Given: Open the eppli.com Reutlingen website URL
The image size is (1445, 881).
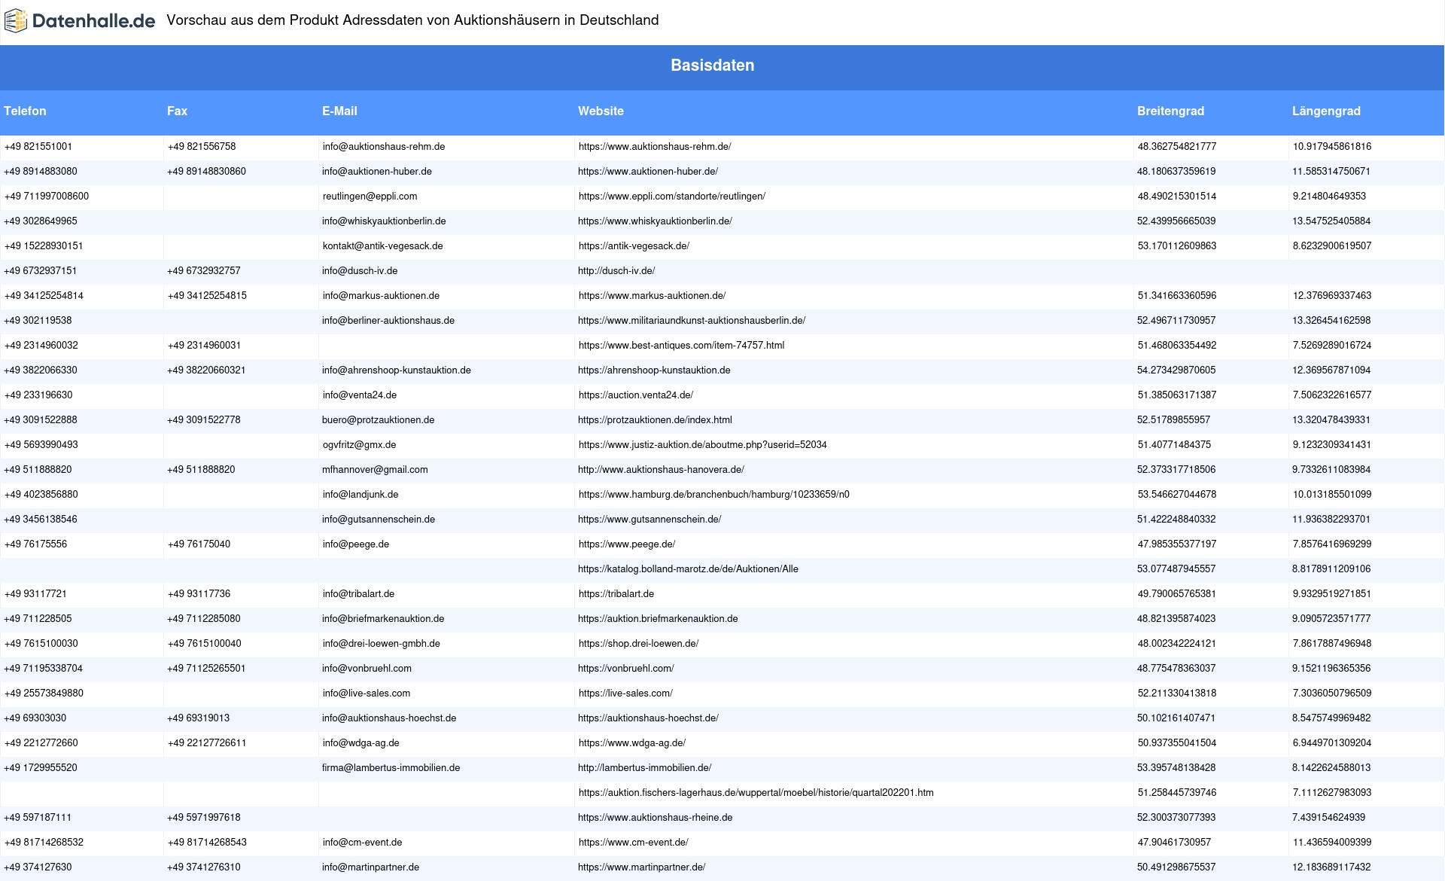Looking at the screenshot, I should (672, 197).
